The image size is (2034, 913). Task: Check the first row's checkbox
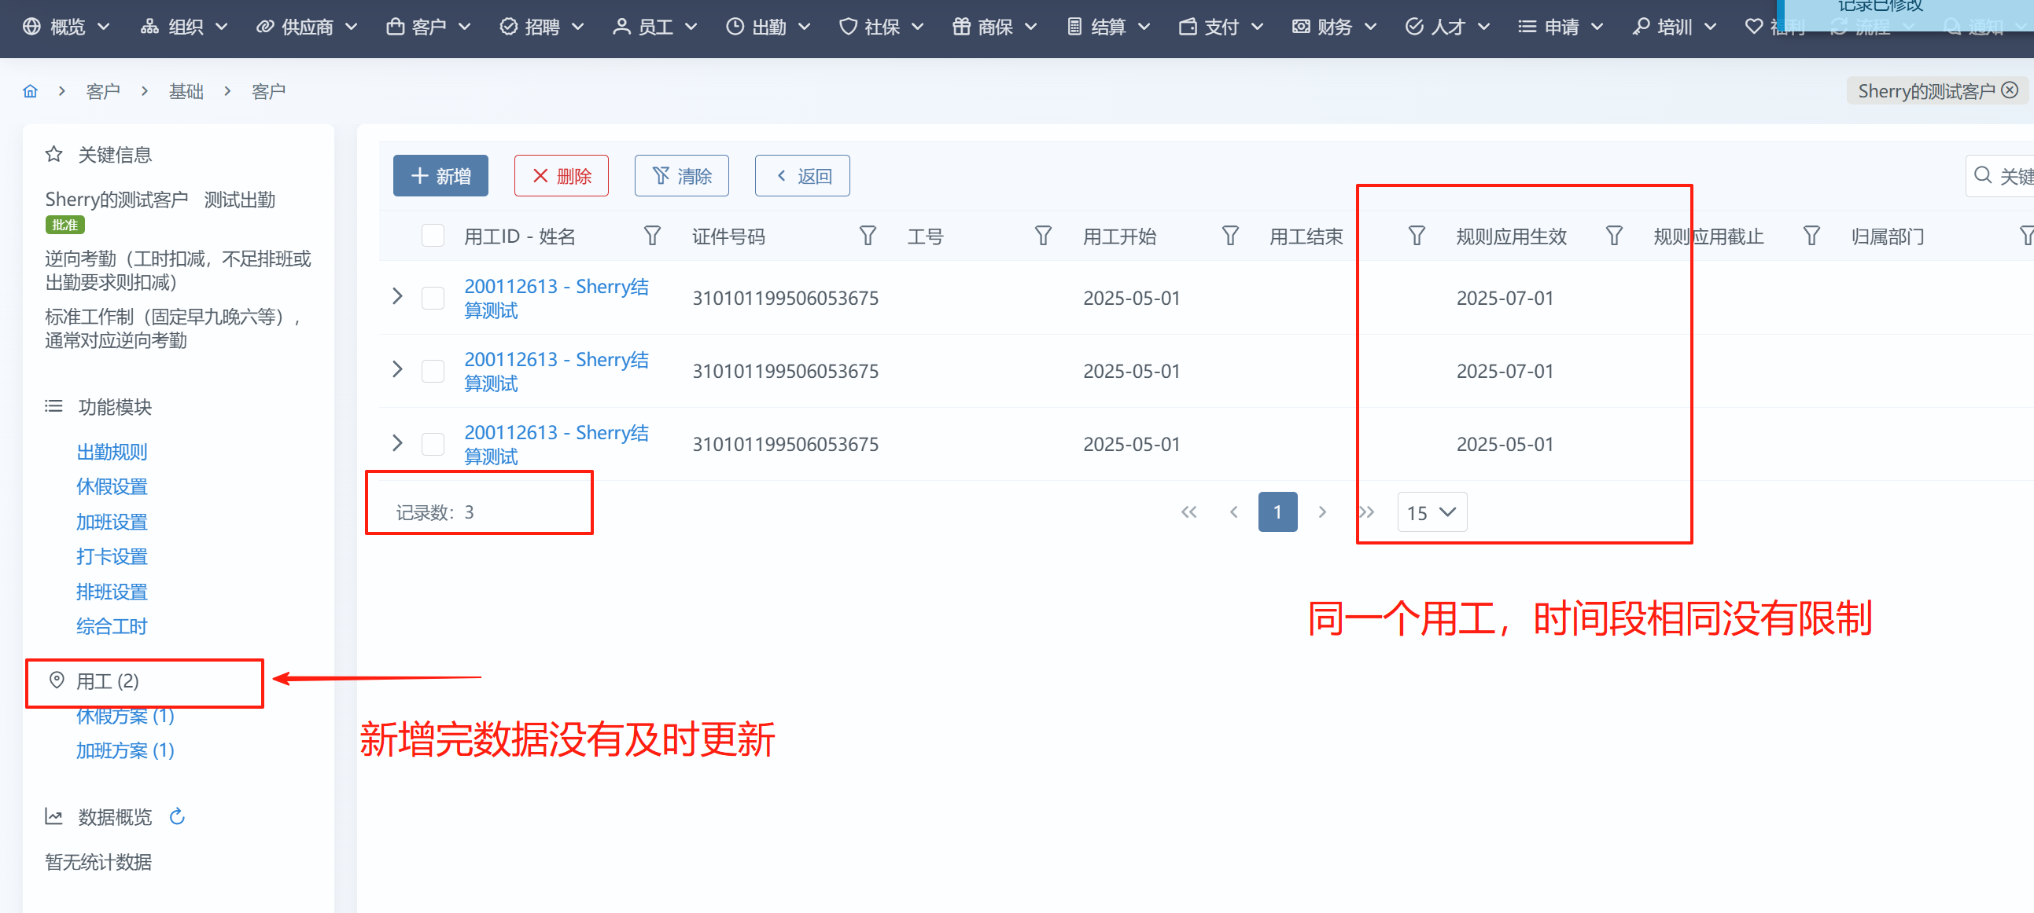433,298
